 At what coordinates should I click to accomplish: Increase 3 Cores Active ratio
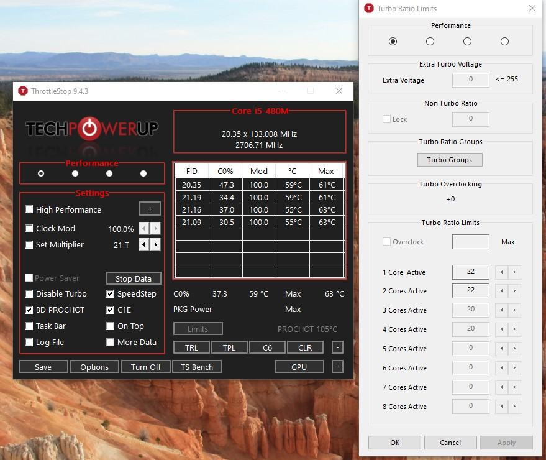tap(514, 310)
